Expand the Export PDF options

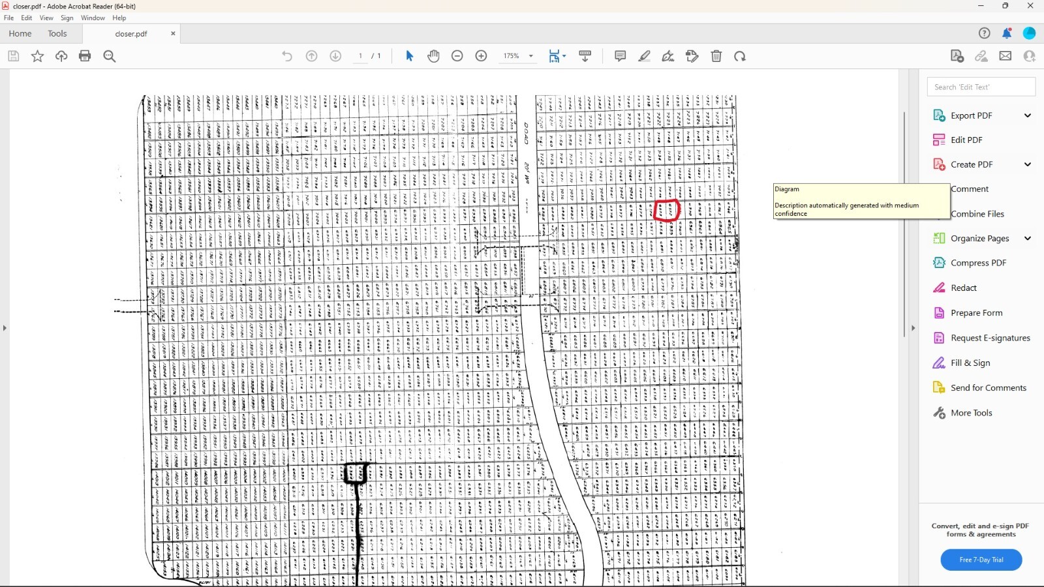1028,115
